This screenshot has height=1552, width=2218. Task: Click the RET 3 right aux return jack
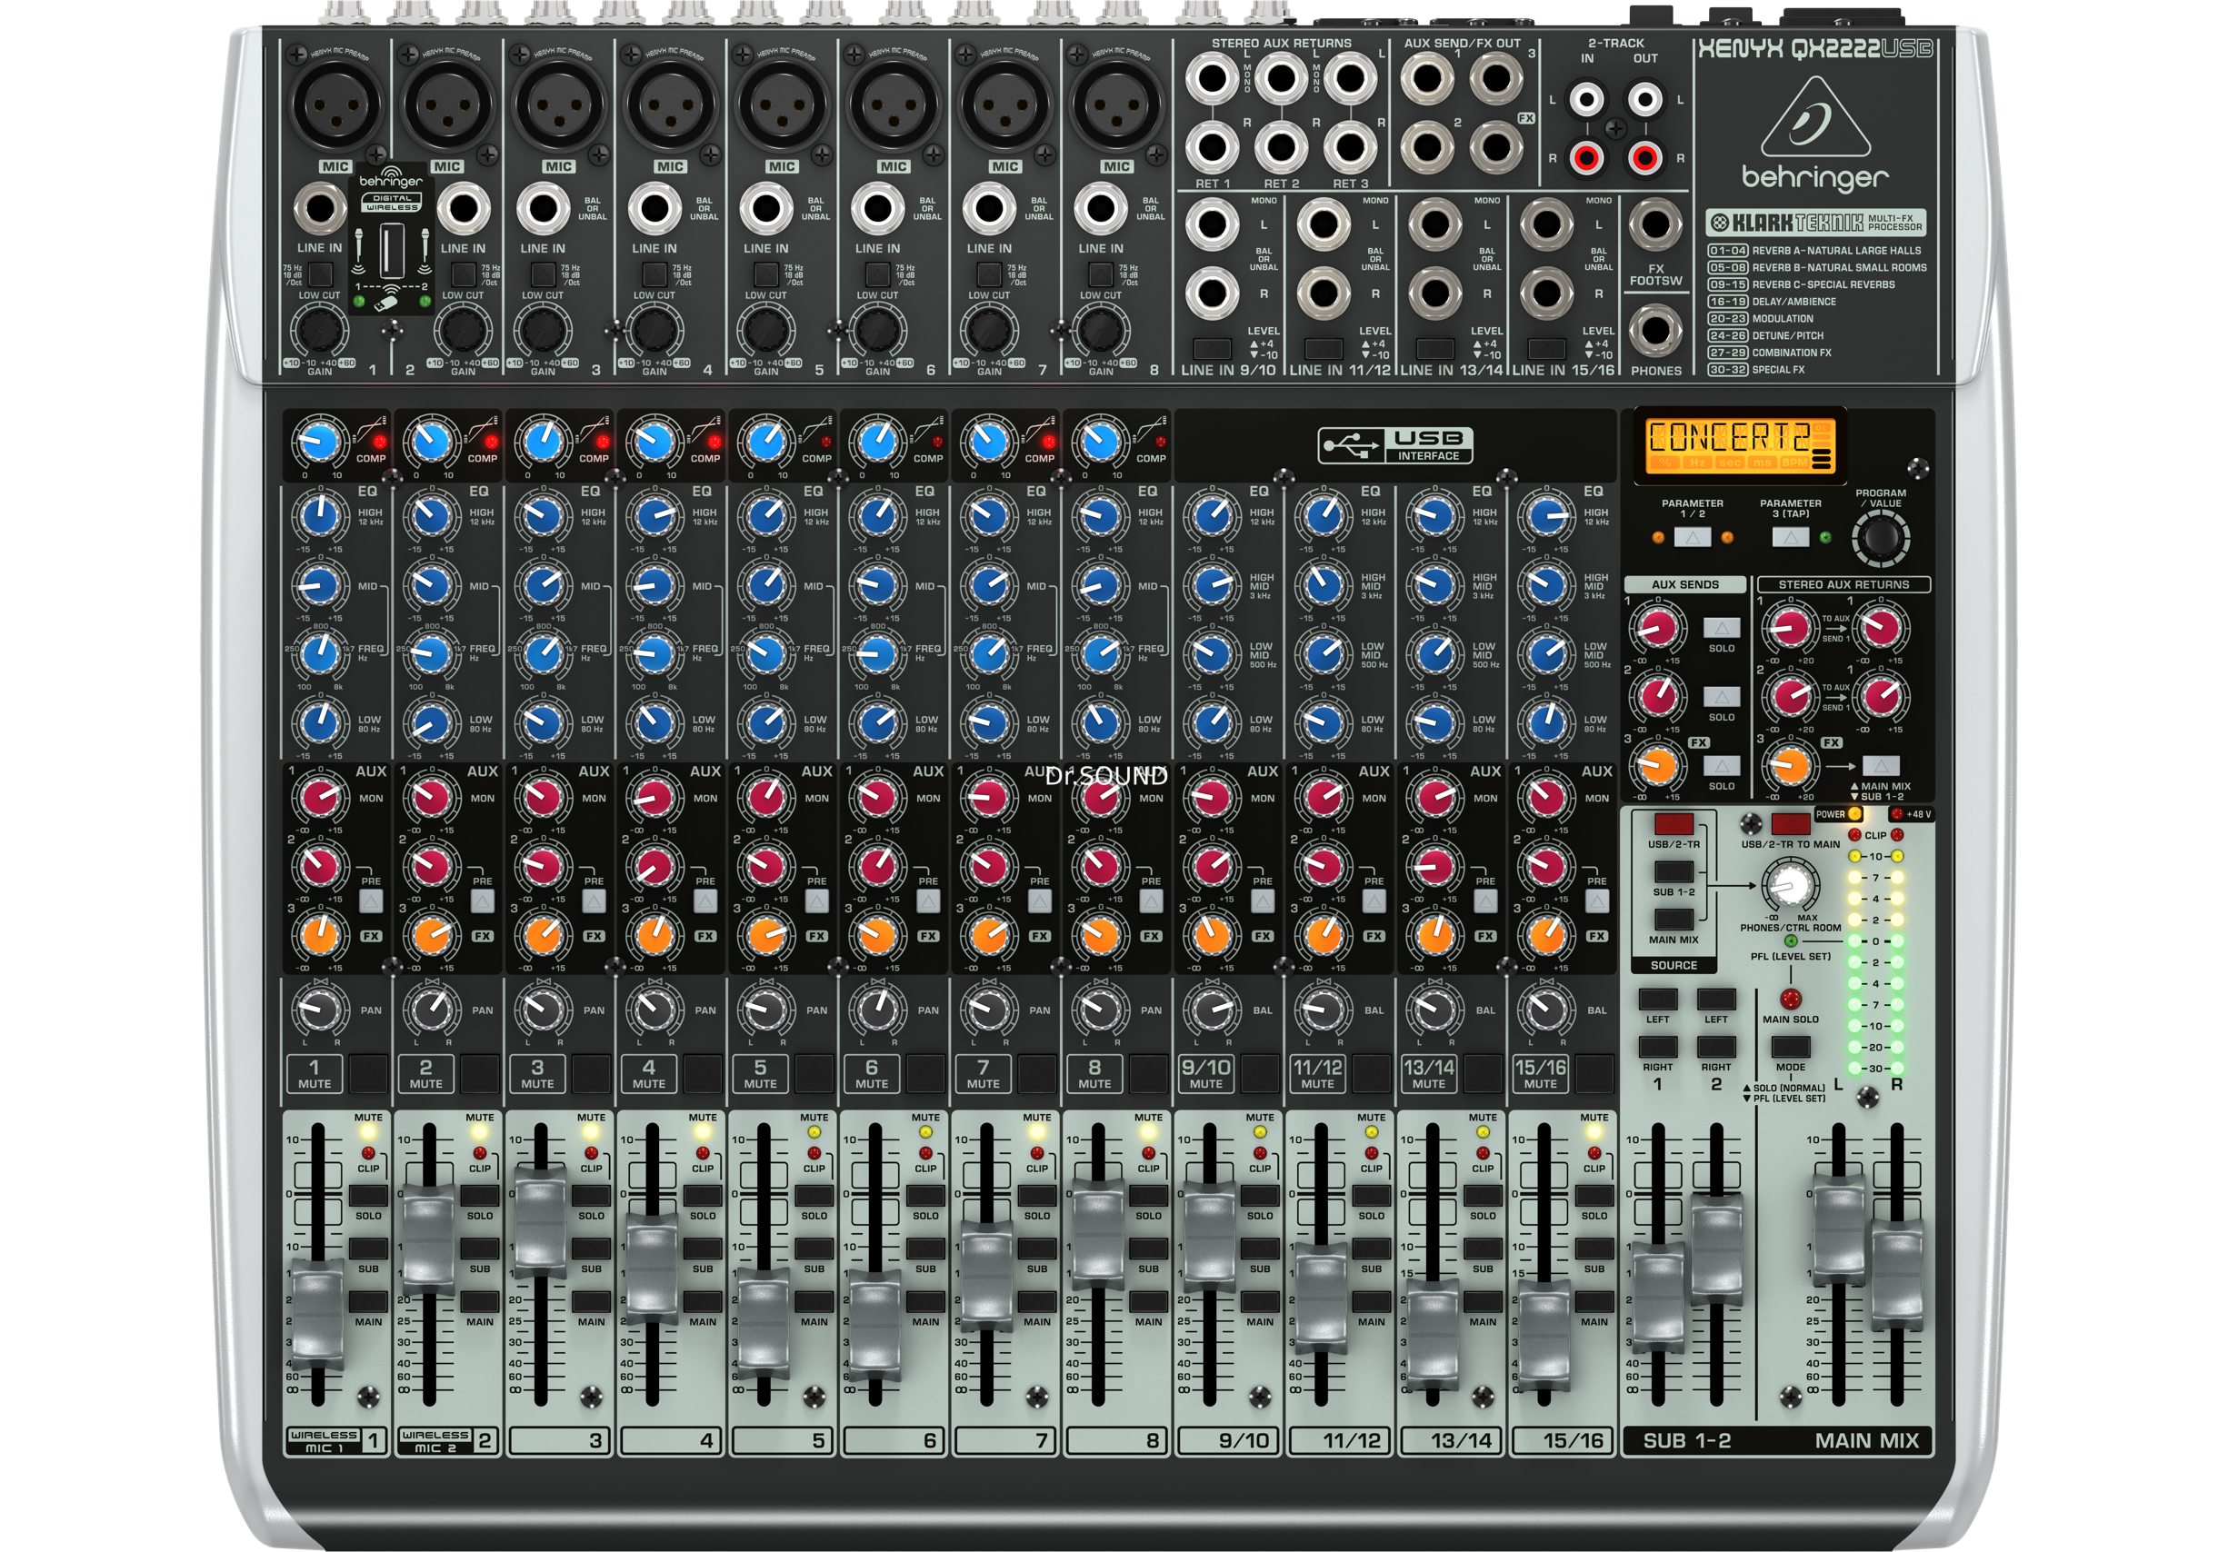point(1351,148)
